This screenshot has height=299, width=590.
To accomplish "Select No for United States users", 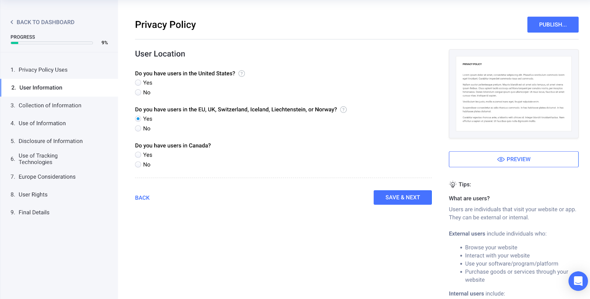I will tap(138, 92).
